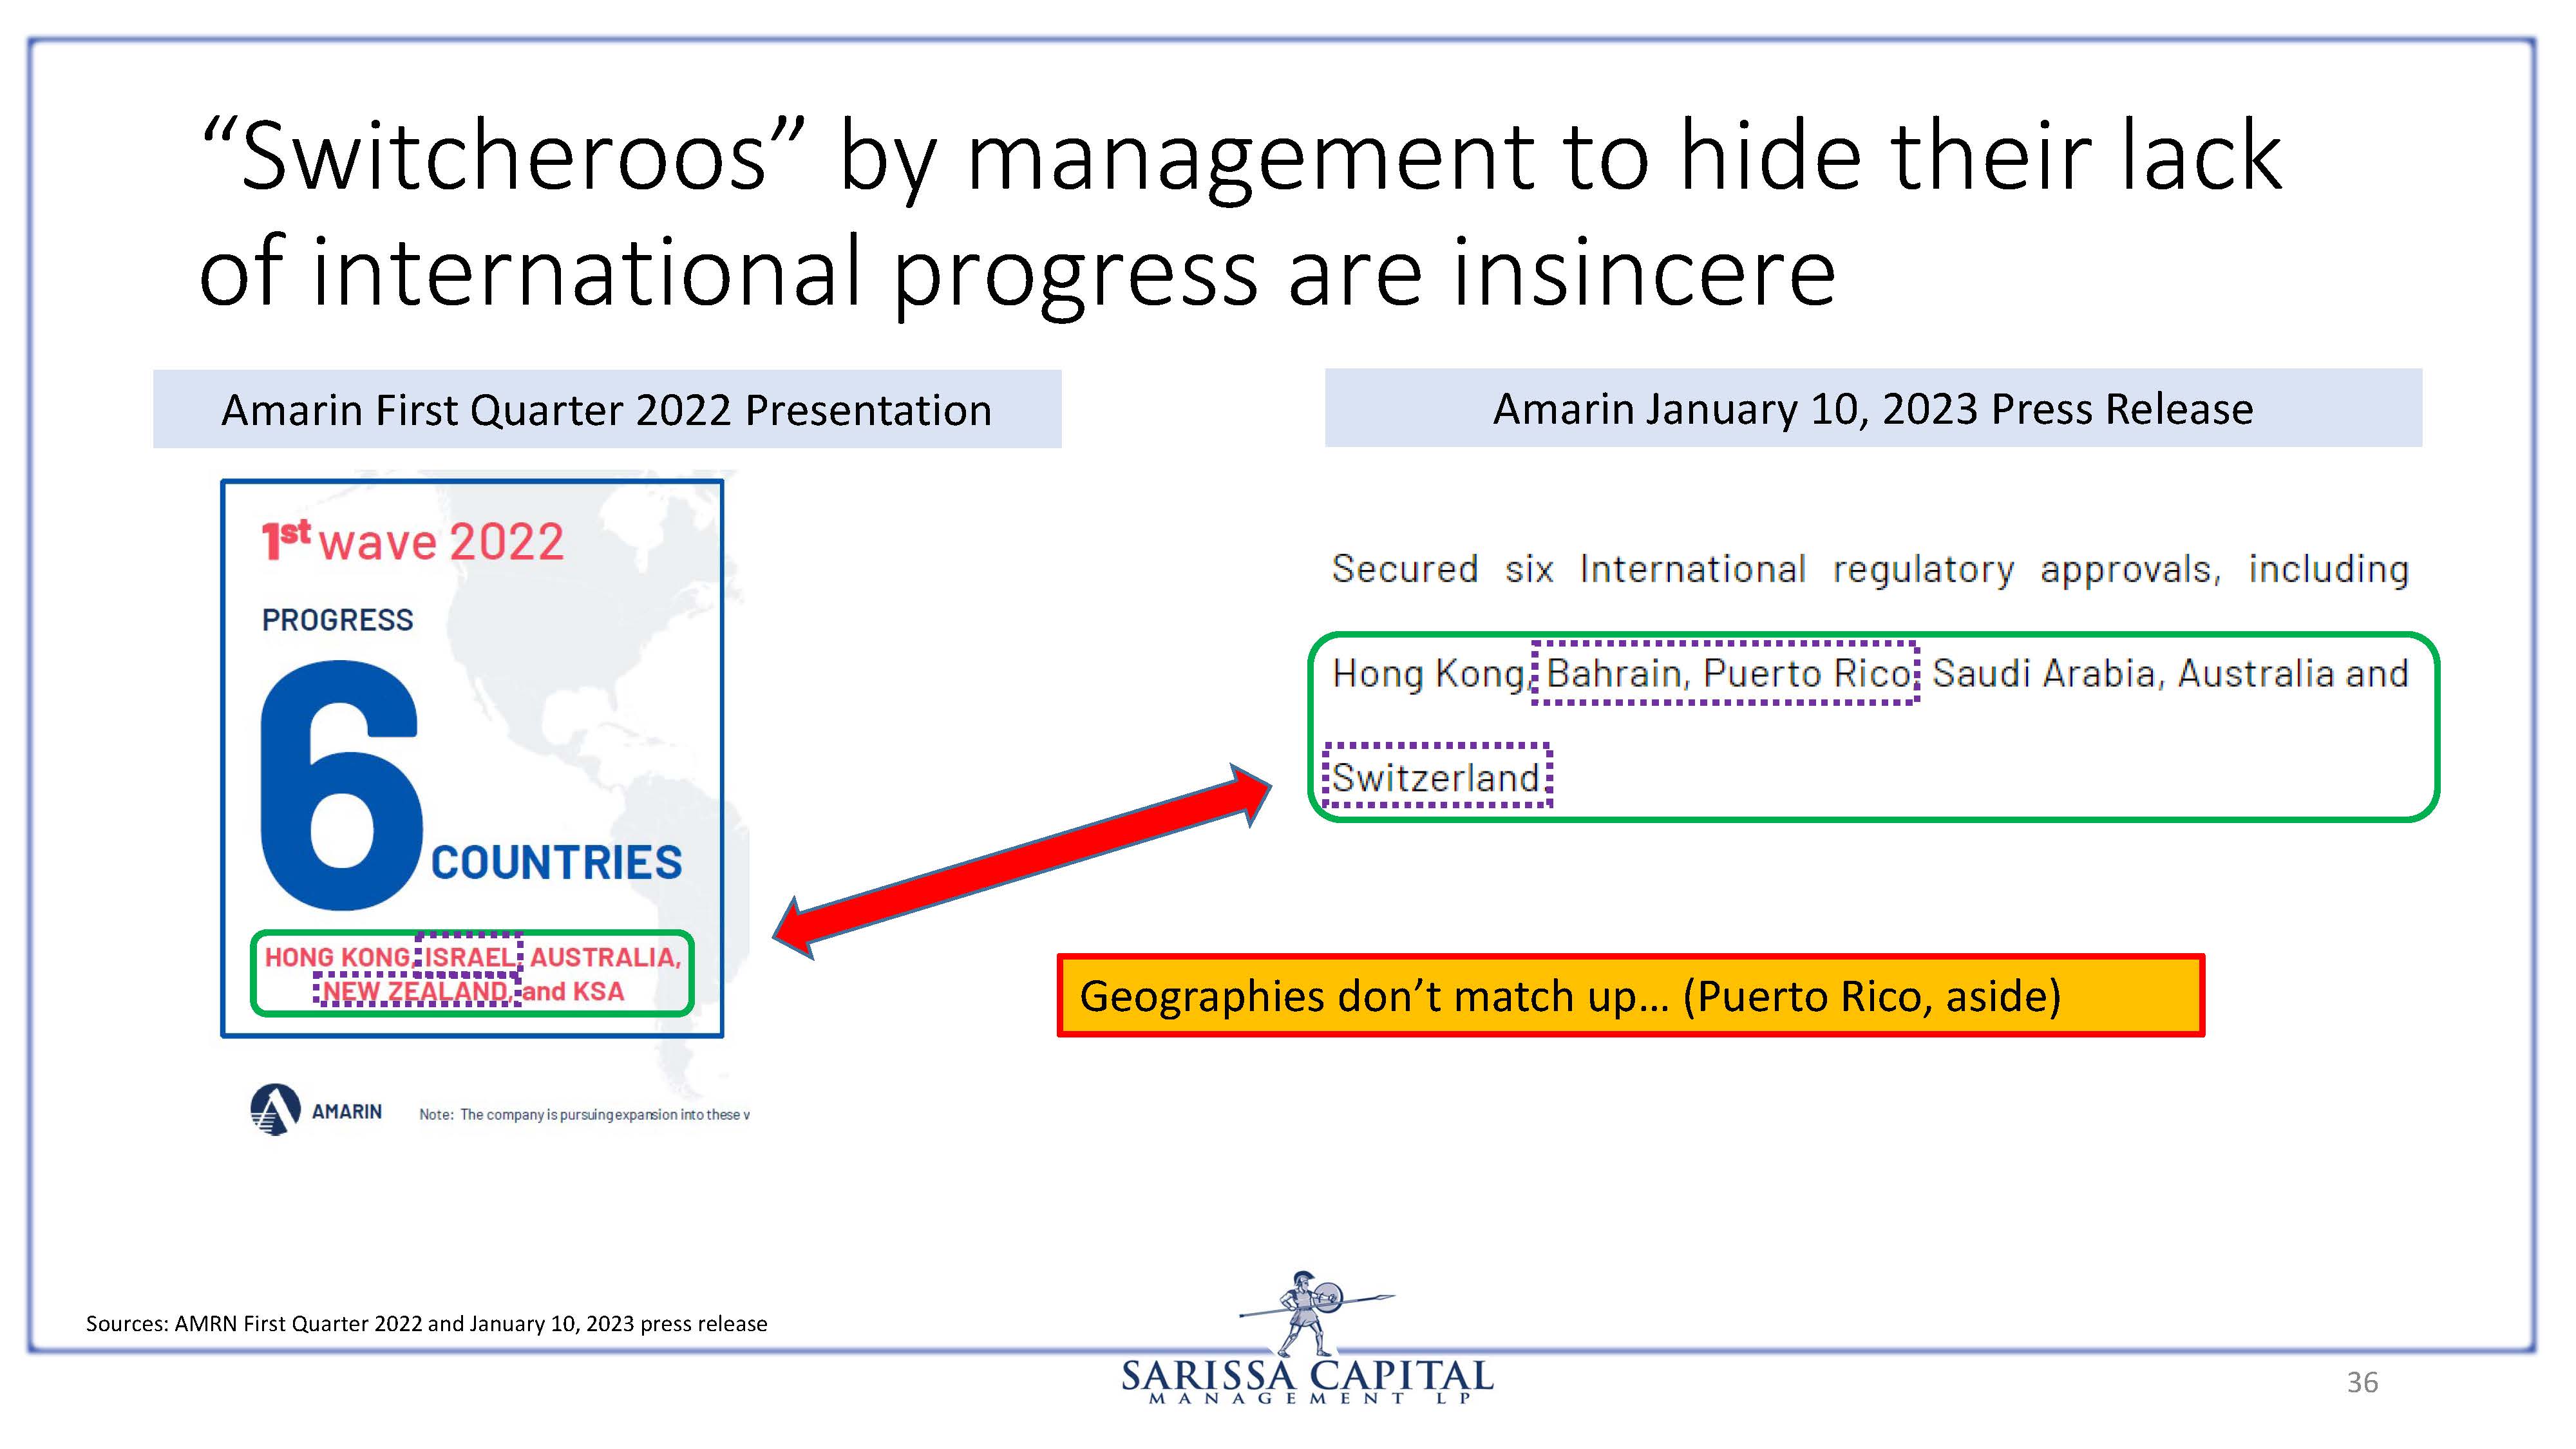Click the page number 36
Viewport: 2576px width, 1449px height.
tap(2362, 1382)
